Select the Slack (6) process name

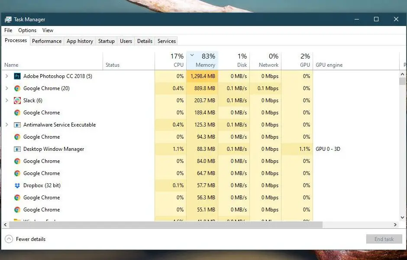33,101
